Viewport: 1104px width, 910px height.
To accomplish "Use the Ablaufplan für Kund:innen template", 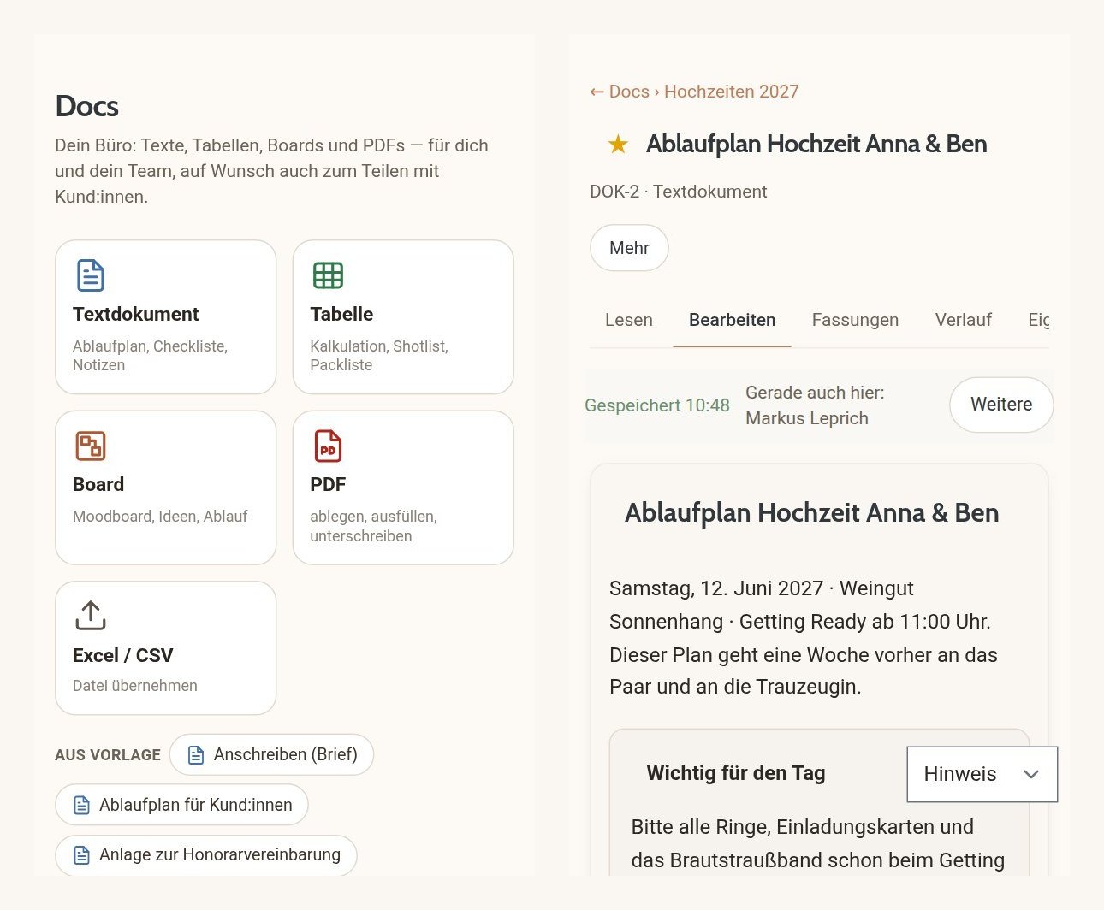I will tap(181, 805).
